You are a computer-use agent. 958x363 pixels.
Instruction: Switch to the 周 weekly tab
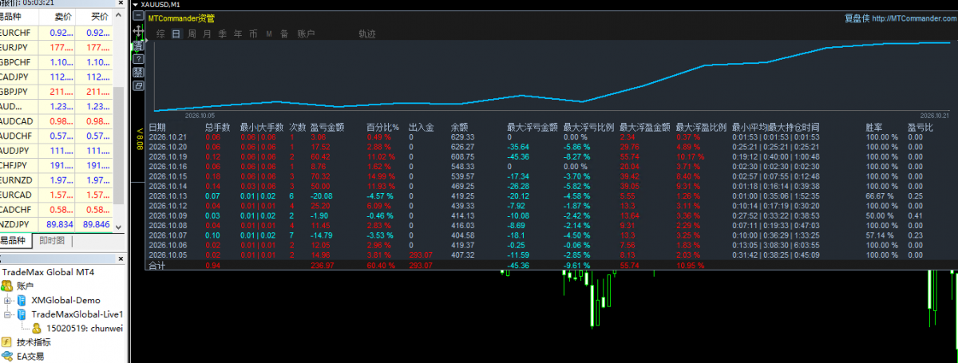click(x=192, y=34)
